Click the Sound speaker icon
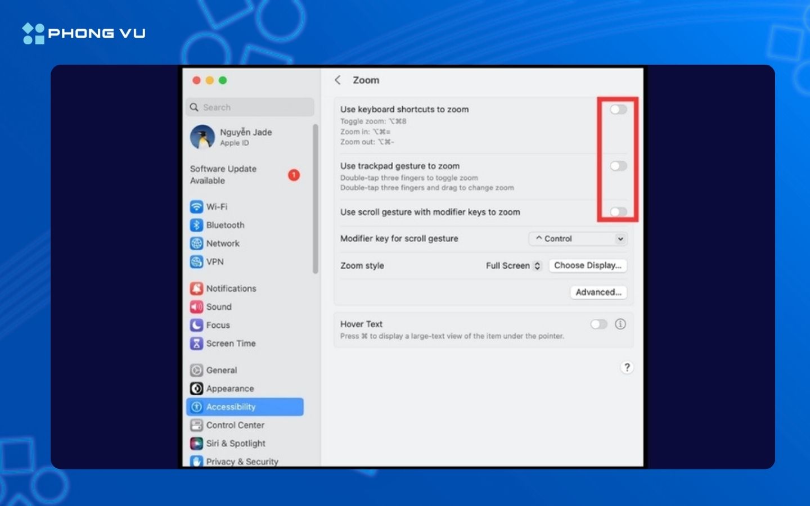Screen dimensions: 810x506 (x=196, y=307)
